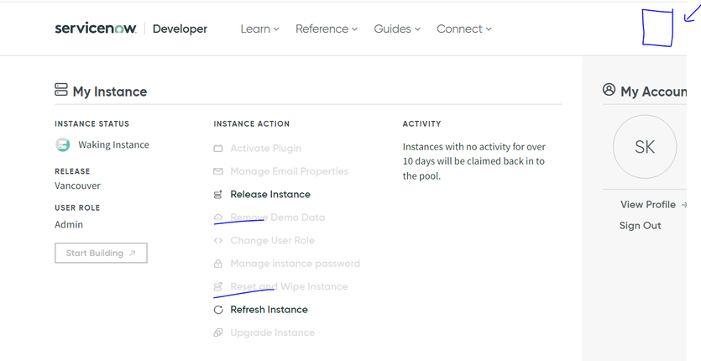Click the Upgrade Instance icon
The height and width of the screenshot is (361, 701).
[218, 332]
